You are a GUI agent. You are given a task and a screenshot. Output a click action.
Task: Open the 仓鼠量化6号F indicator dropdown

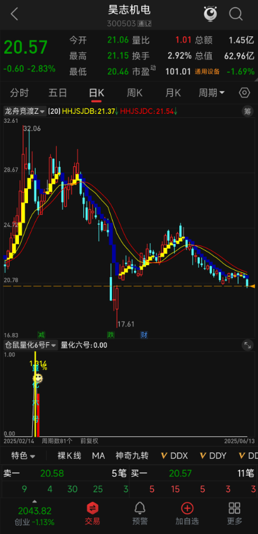click(x=30, y=345)
